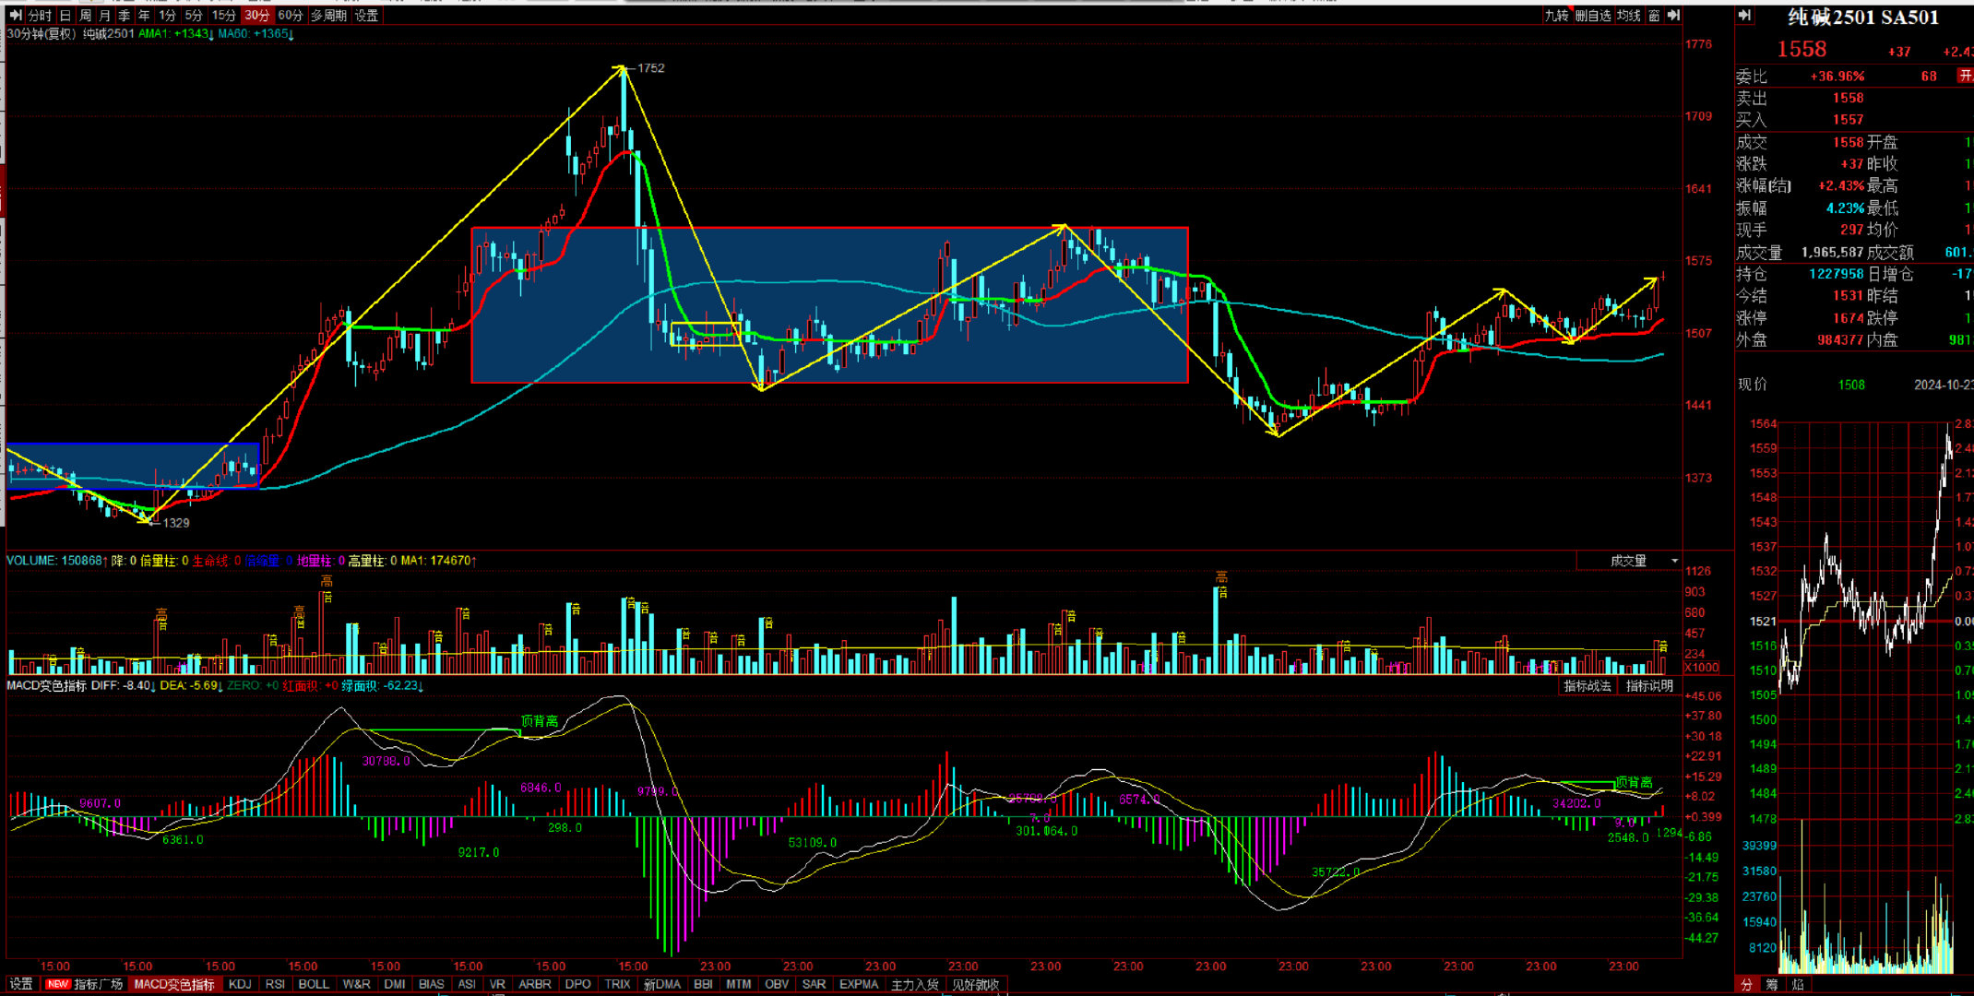
Task: Click the 买入 price 1557
Action: (x=1848, y=120)
